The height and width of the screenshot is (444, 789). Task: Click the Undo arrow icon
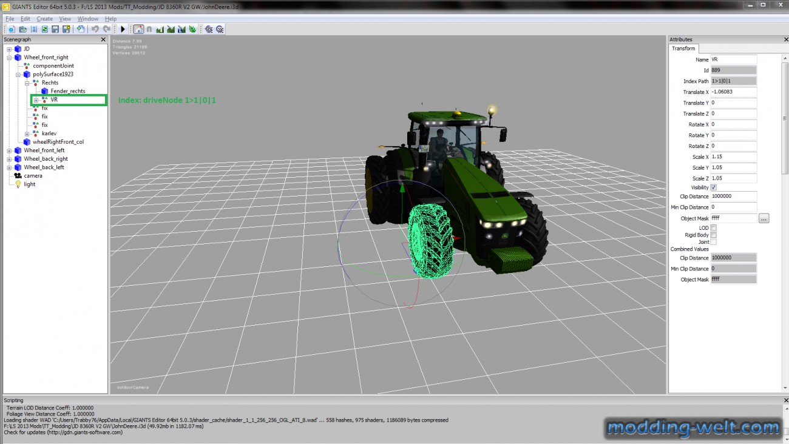[x=95, y=29]
